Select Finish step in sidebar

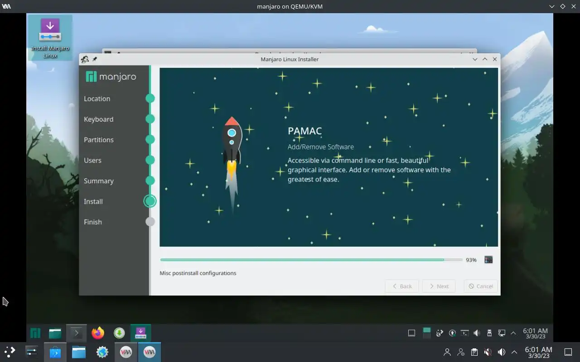[92, 222]
